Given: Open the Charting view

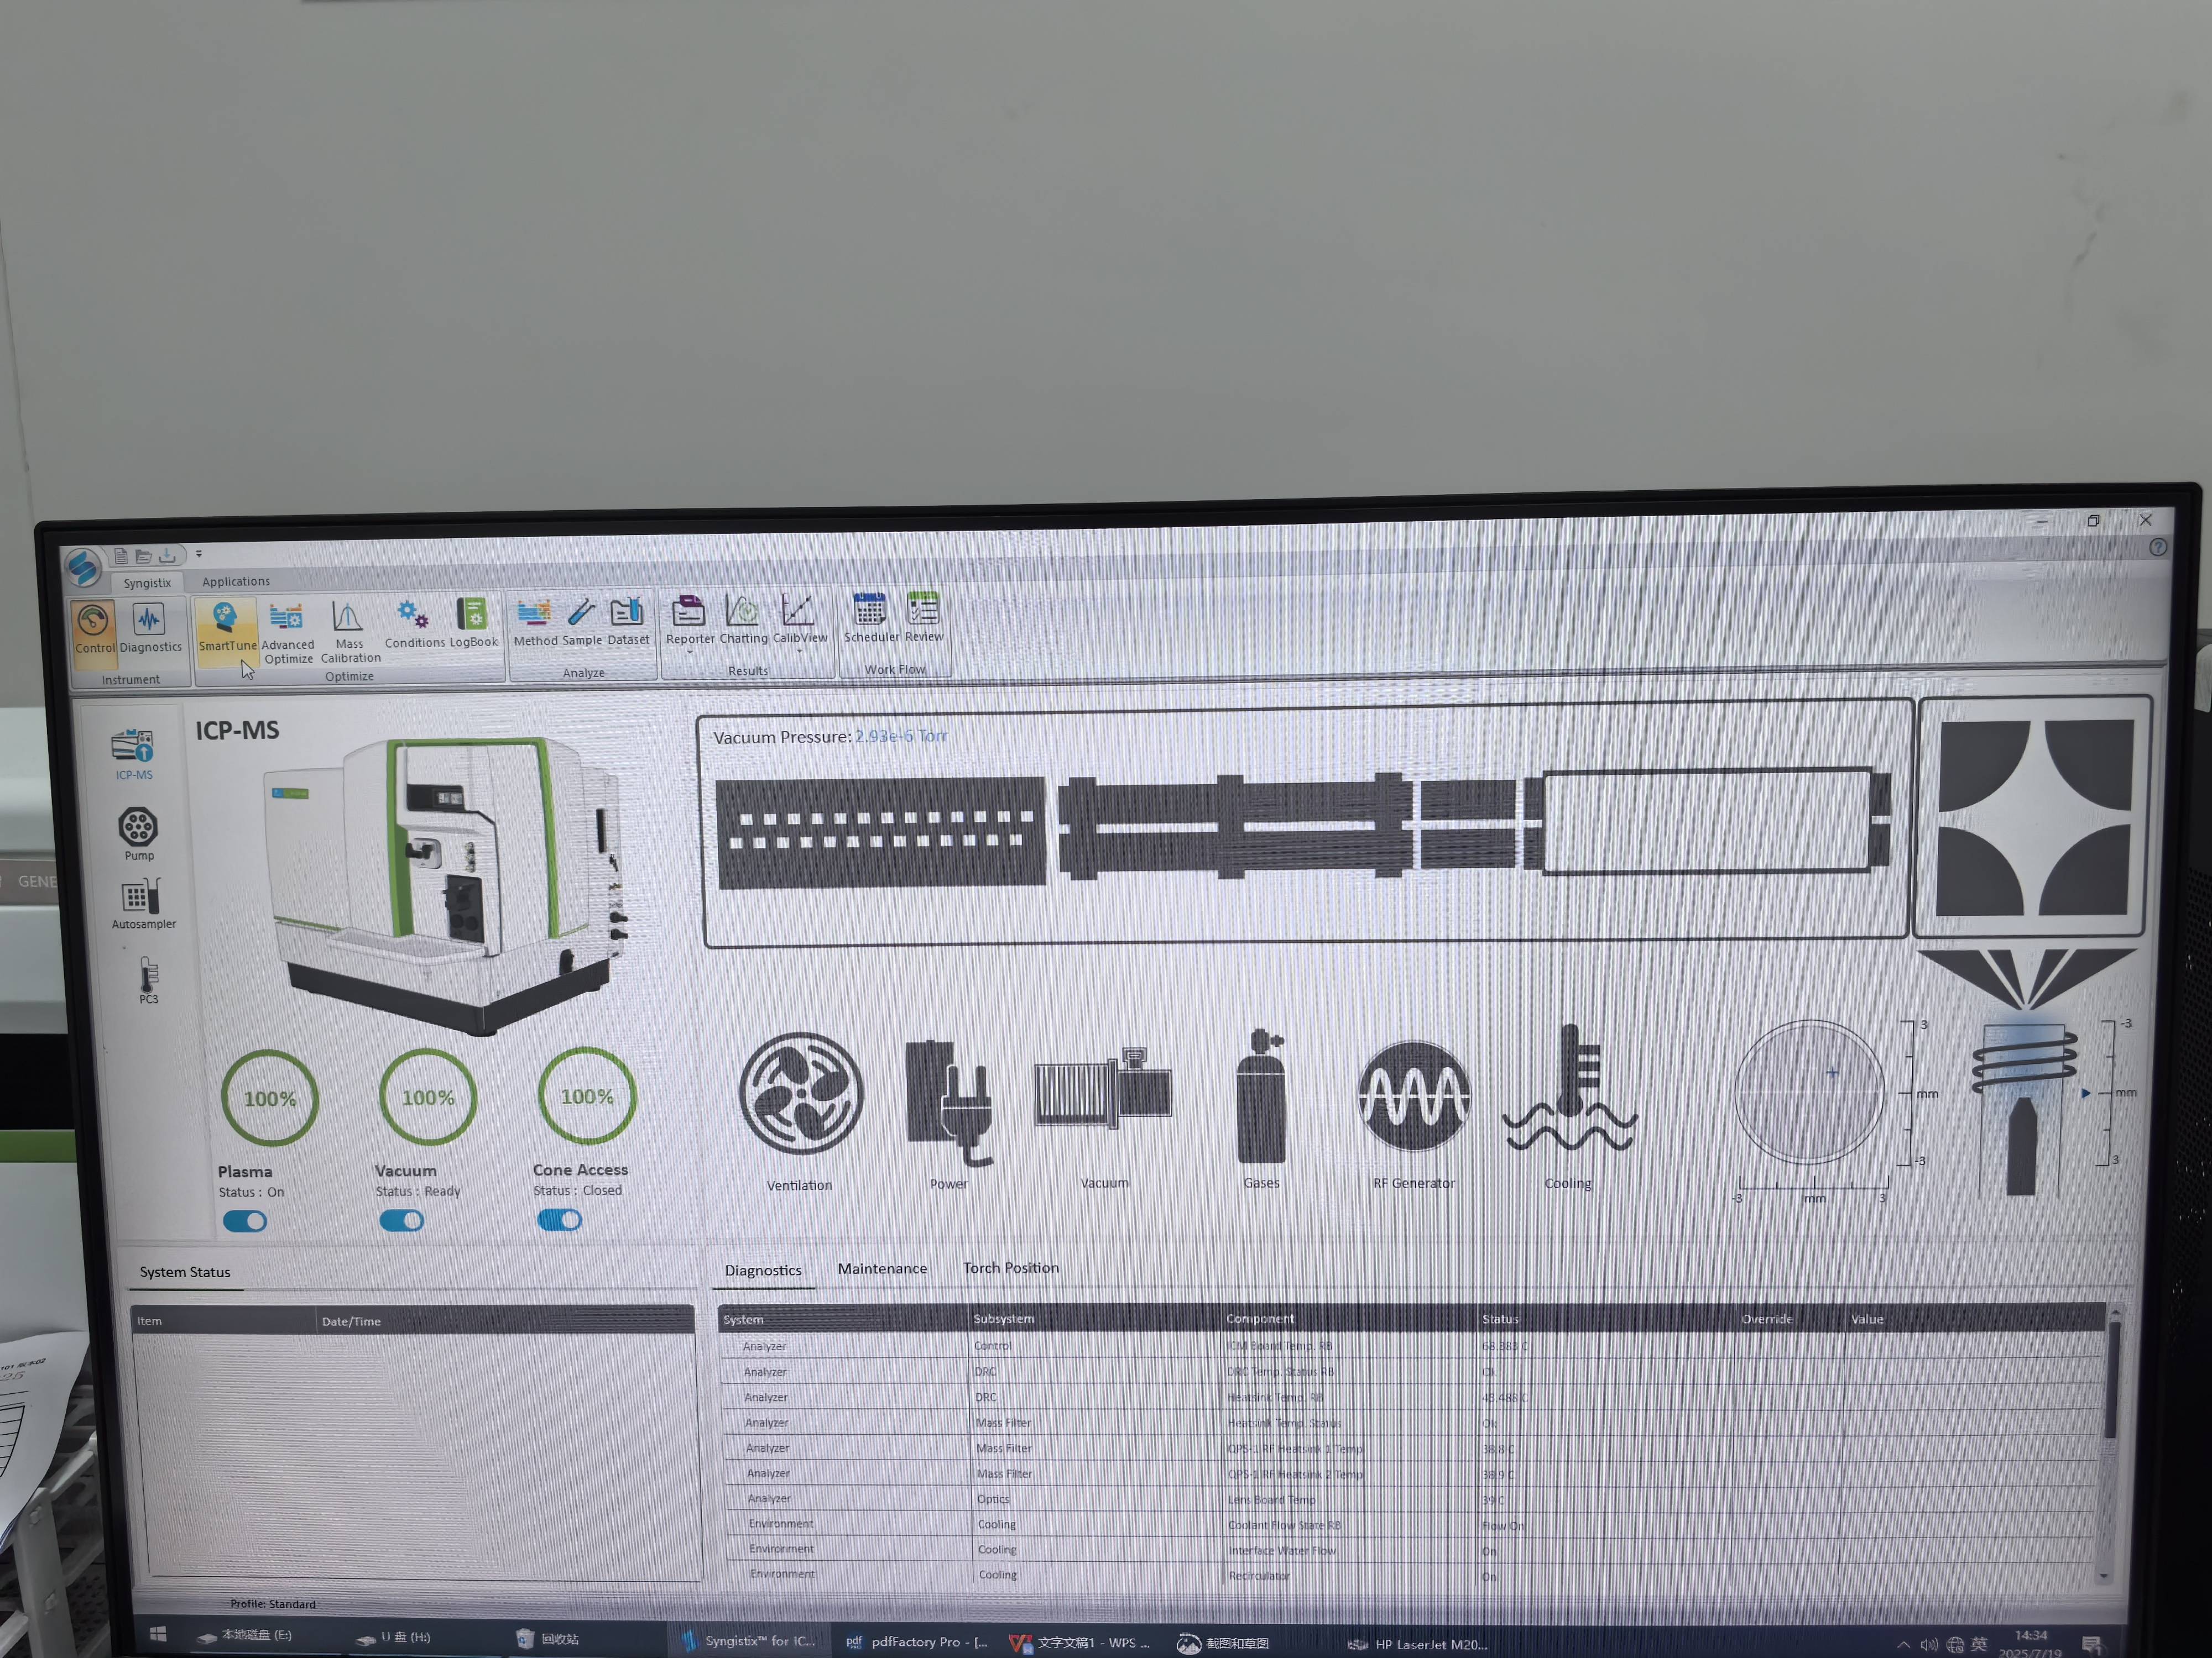Looking at the screenshot, I should [x=743, y=620].
